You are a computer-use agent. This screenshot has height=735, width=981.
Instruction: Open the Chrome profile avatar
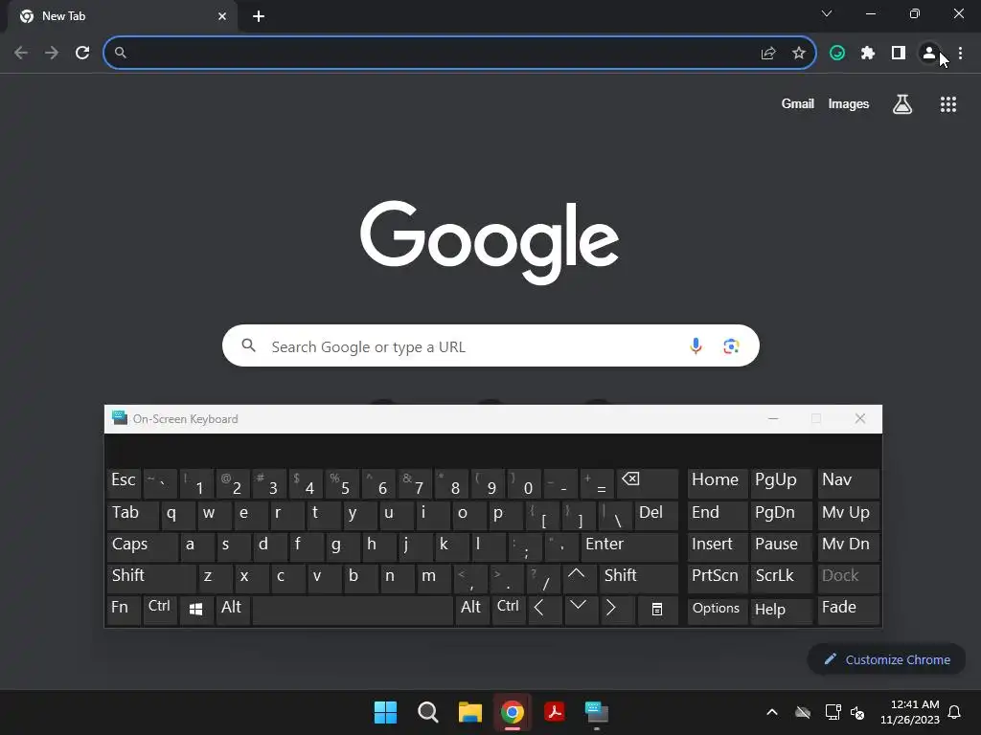coord(928,54)
